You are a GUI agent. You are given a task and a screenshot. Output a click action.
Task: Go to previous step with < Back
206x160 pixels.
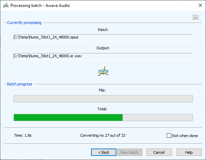point(104,152)
